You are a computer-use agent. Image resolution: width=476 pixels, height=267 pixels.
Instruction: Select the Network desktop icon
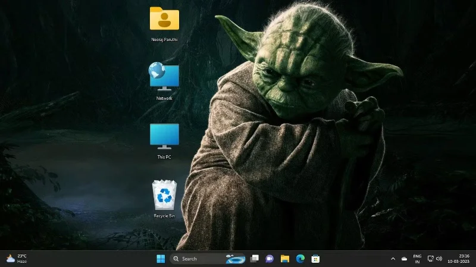pyautogui.click(x=164, y=76)
